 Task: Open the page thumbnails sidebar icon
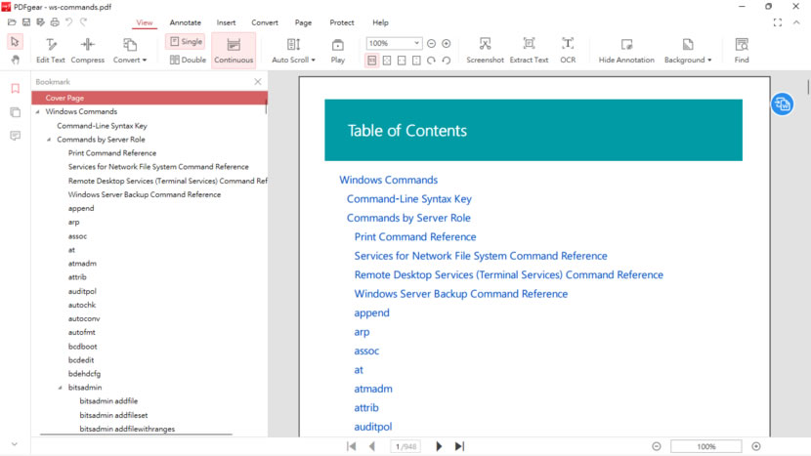tap(15, 112)
